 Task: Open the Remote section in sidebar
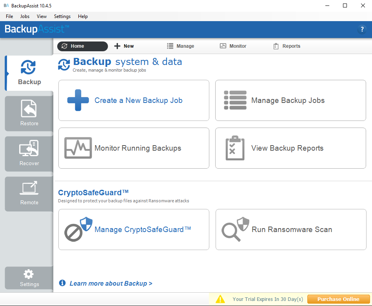[29, 194]
